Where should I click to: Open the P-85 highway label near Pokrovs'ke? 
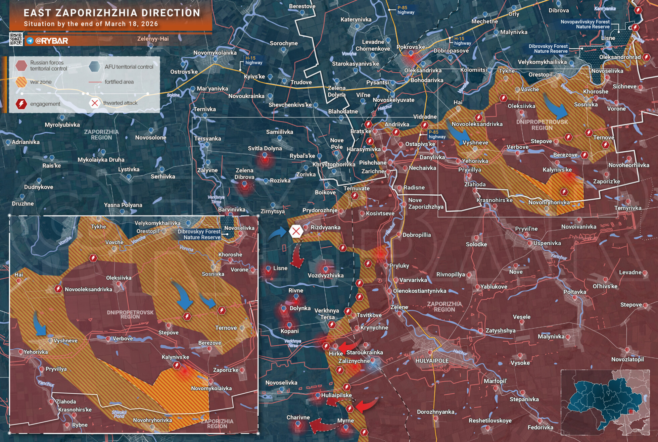[x=407, y=9]
